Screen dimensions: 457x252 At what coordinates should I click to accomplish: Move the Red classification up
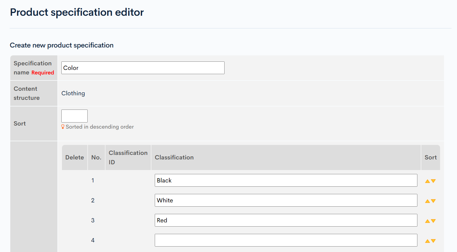click(x=427, y=221)
